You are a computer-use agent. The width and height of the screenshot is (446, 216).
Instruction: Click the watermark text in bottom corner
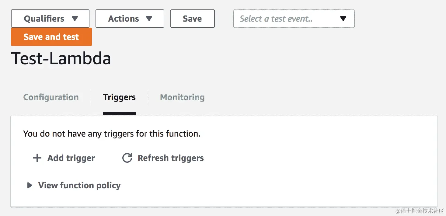coord(420,211)
